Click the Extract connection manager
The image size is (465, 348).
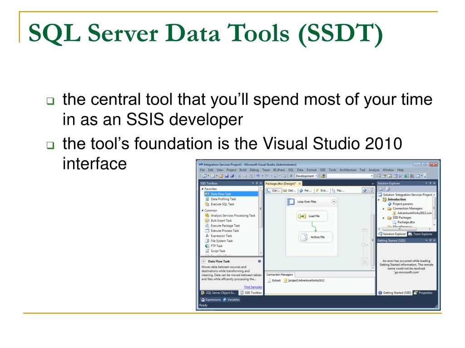pyautogui.click(x=274, y=280)
